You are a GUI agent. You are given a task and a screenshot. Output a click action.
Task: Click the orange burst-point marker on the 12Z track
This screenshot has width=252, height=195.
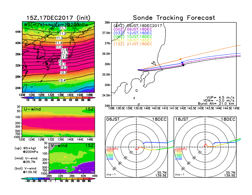click(x=181, y=59)
